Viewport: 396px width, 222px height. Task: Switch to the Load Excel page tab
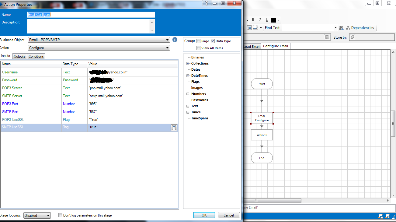252,47
